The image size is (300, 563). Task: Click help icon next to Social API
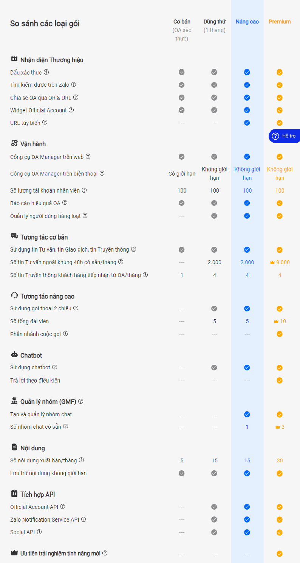click(39, 532)
